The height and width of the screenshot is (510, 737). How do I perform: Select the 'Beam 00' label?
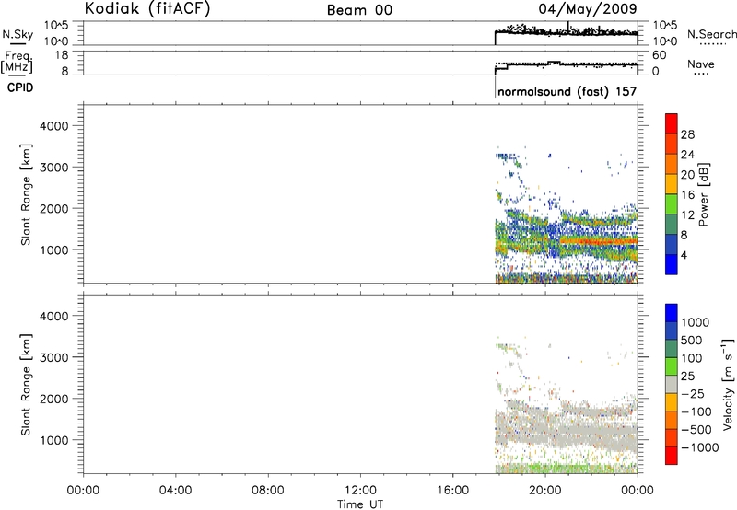pyautogui.click(x=359, y=10)
